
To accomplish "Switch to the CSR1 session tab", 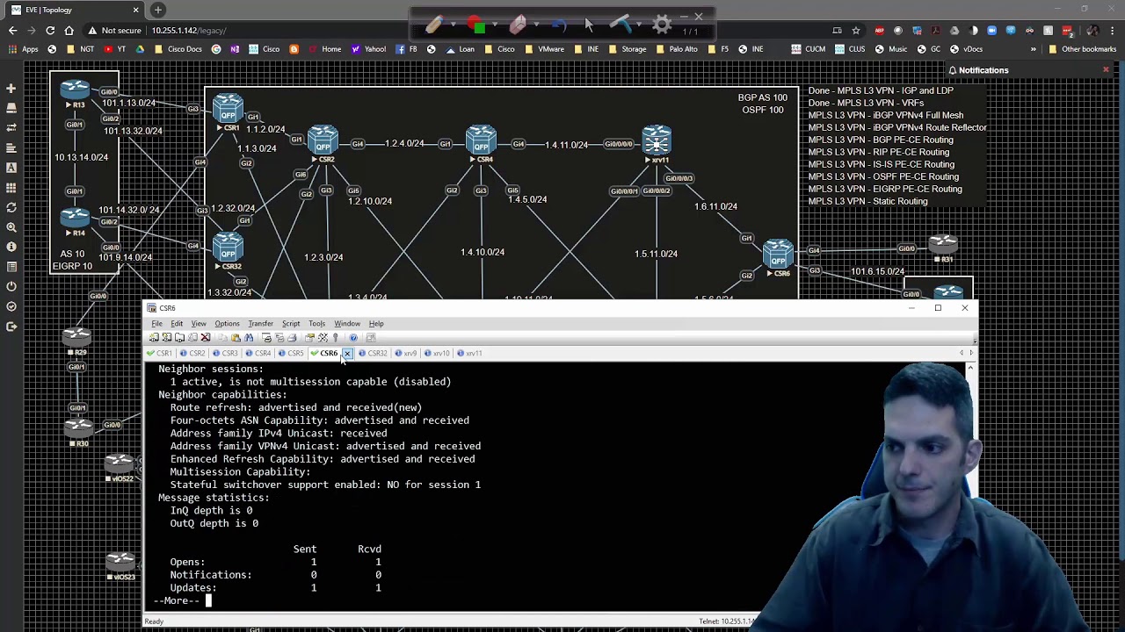I will pos(160,353).
